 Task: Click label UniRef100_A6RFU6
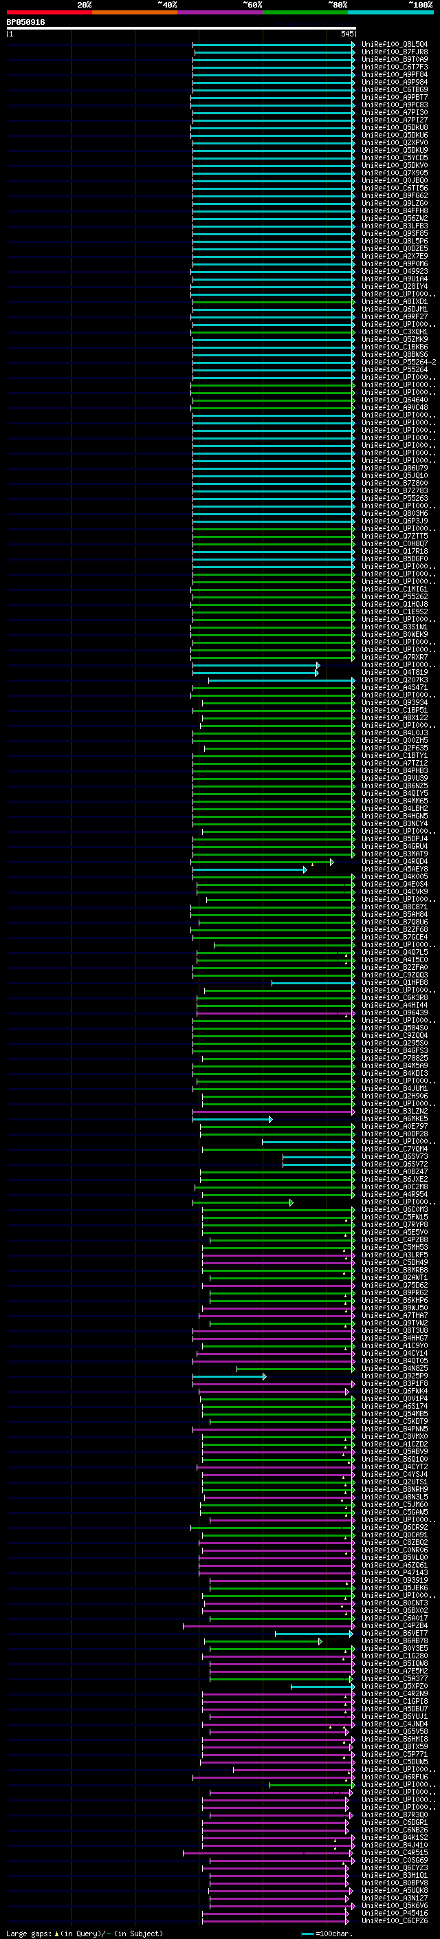pos(394,1777)
